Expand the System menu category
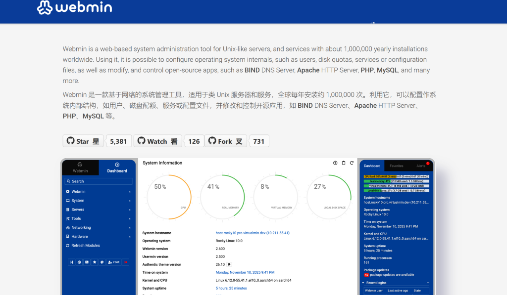 pyautogui.click(x=78, y=201)
